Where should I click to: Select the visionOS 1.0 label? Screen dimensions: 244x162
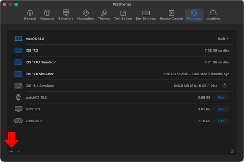point(35,121)
